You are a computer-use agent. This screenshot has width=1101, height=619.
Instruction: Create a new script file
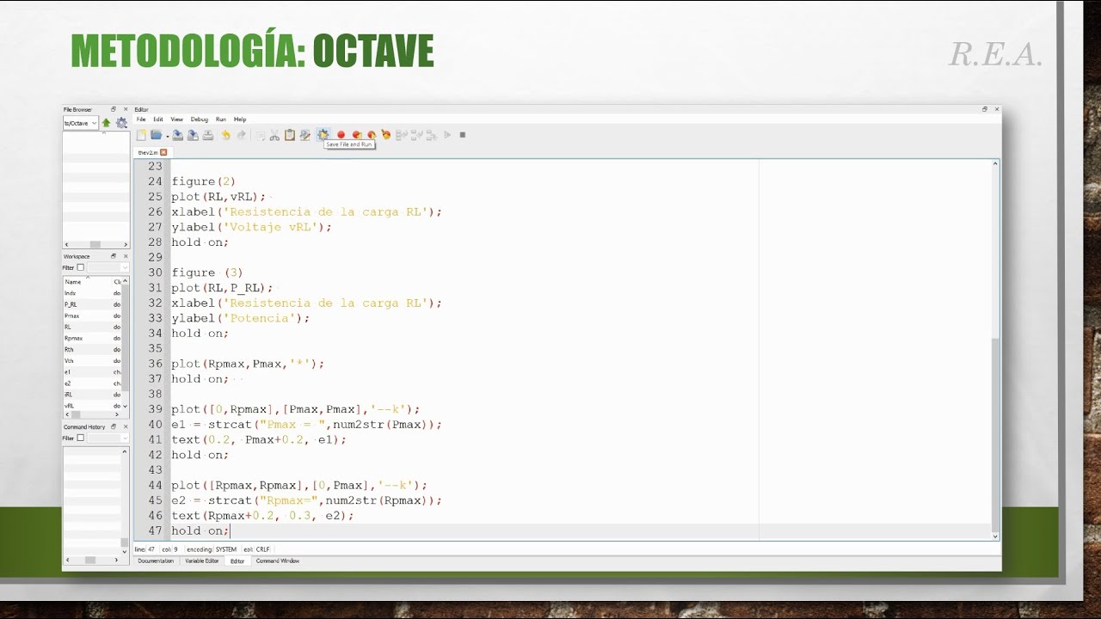[x=141, y=135]
